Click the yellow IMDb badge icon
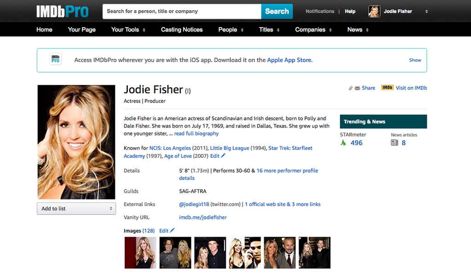 click(x=387, y=88)
